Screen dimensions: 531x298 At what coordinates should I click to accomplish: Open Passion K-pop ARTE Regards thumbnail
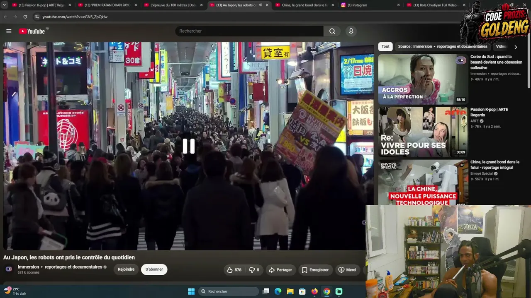click(x=423, y=132)
